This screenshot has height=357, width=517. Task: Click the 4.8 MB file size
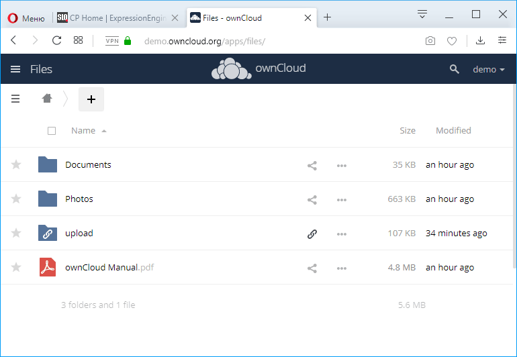click(402, 267)
